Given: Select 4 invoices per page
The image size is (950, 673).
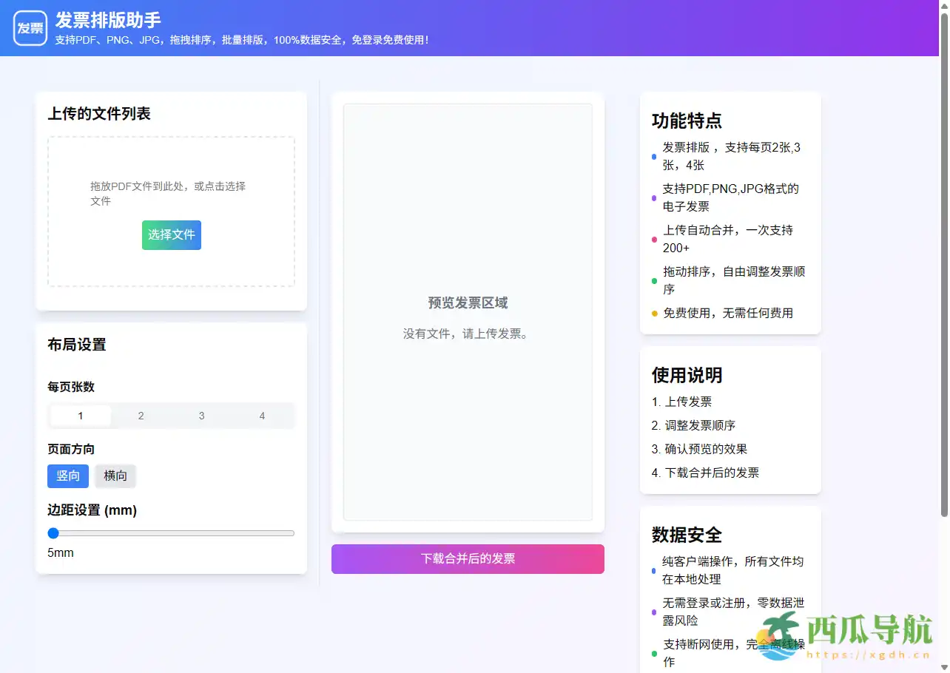Looking at the screenshot, I should click(261, 416).
